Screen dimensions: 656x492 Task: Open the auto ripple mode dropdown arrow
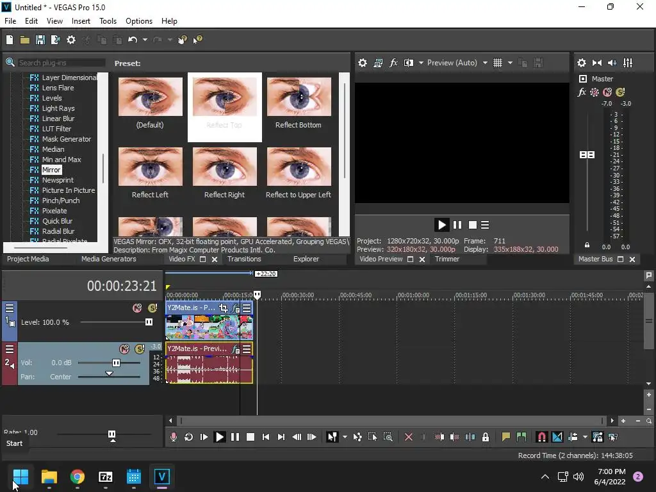(x=585, y=437)
